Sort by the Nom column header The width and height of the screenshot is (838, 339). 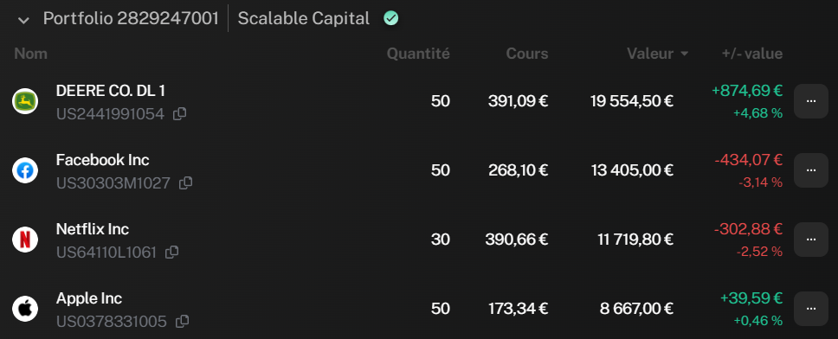point(30,54)
